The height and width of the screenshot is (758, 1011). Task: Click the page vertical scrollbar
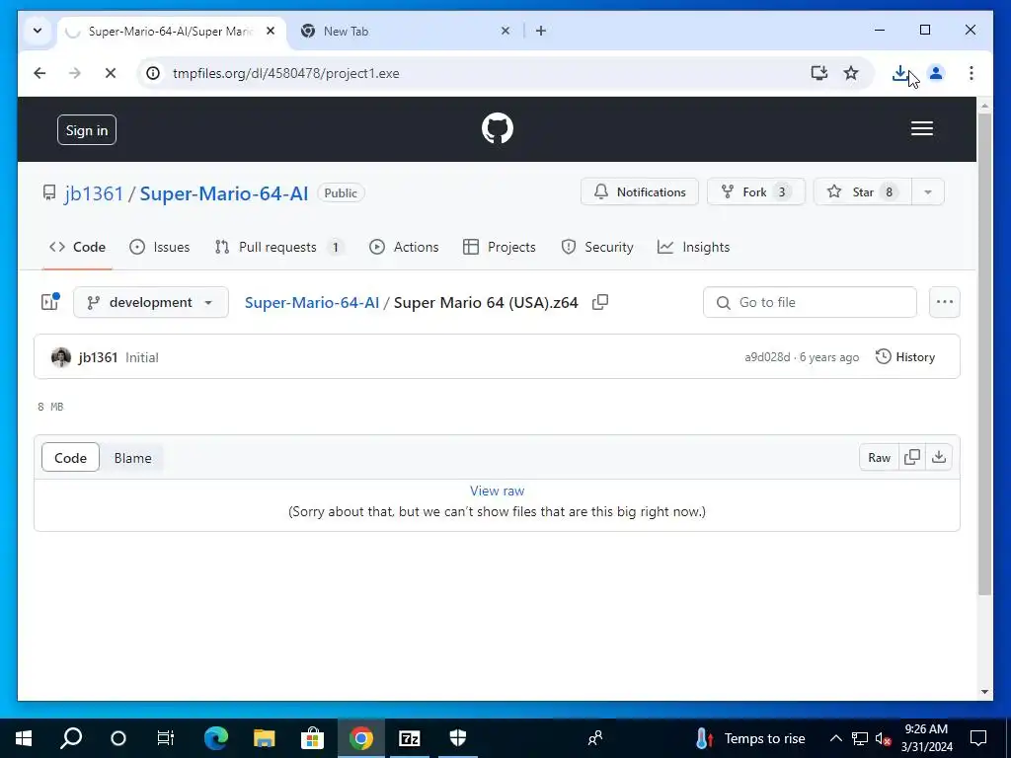coord(984,353)
